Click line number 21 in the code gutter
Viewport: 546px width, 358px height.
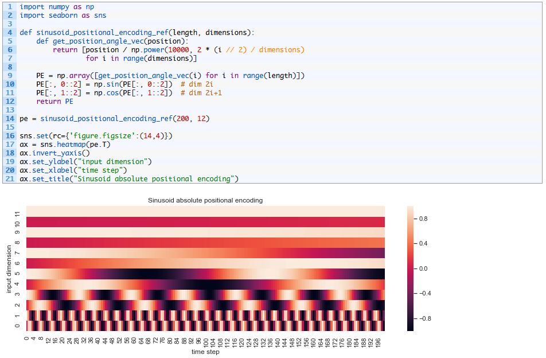coord(10,178)
